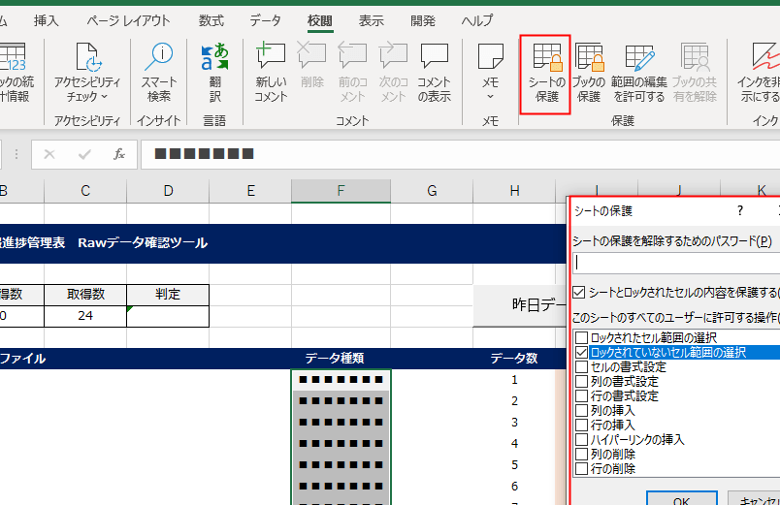The image size is (780, 505).
Task: Uncheck ロックされていないセル範囲の選択 option
Action: click(x=581, y=353)
